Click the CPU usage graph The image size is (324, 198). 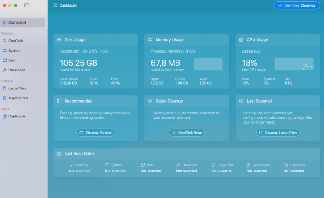click(x=294, y=64)
